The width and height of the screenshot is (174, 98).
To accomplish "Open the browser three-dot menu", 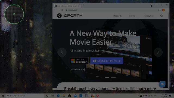I will coord(167,10).
